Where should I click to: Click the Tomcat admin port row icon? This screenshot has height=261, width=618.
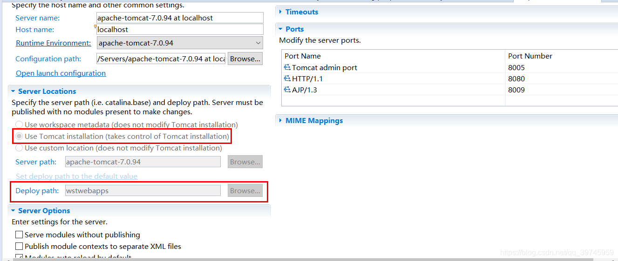click(287, 68)
